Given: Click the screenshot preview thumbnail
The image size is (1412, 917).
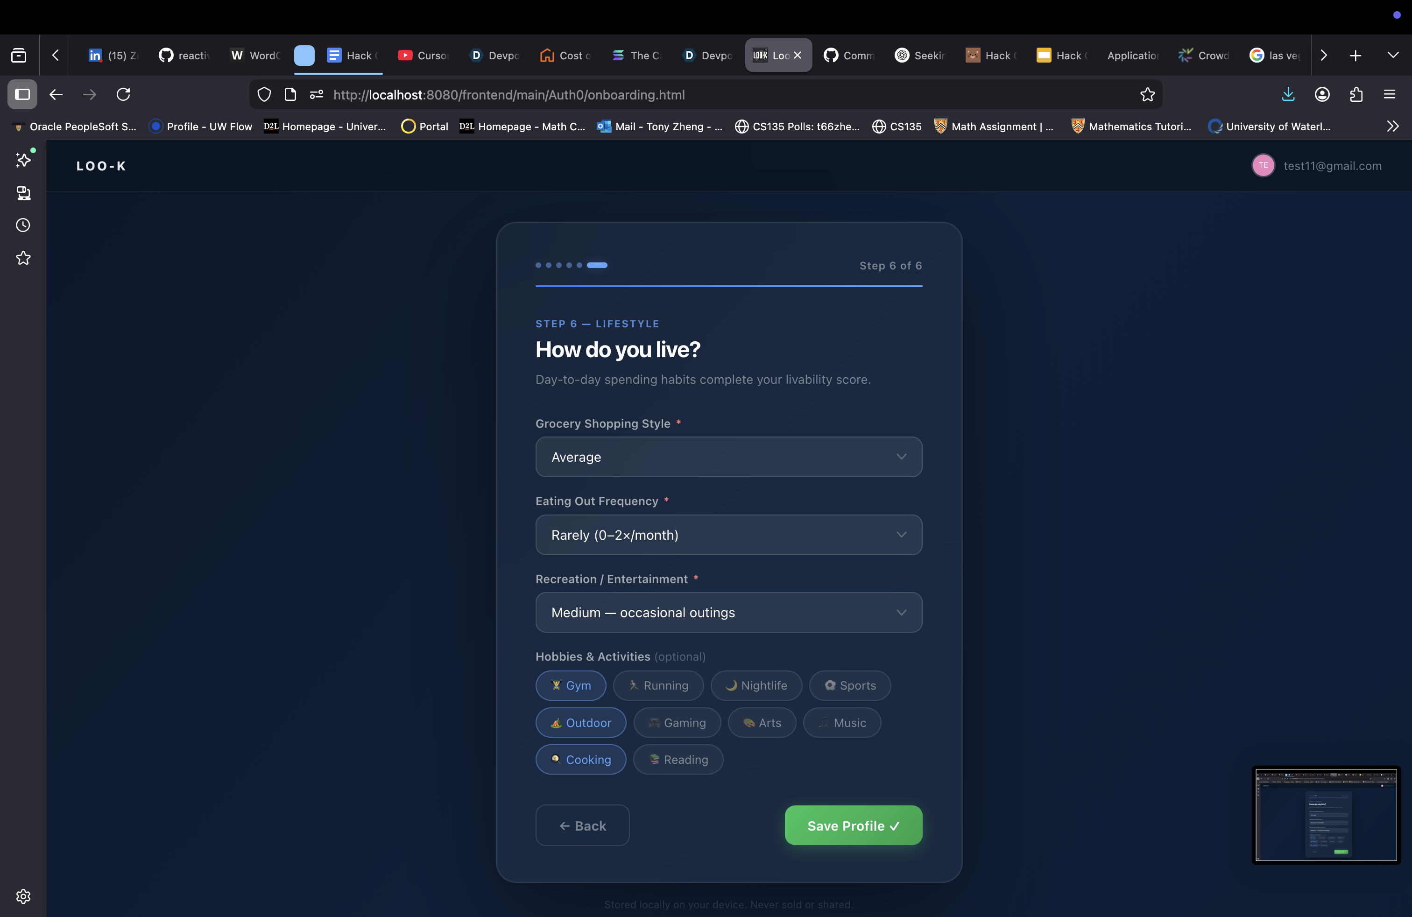Looking at the screenshot, I should (1325, 814).
